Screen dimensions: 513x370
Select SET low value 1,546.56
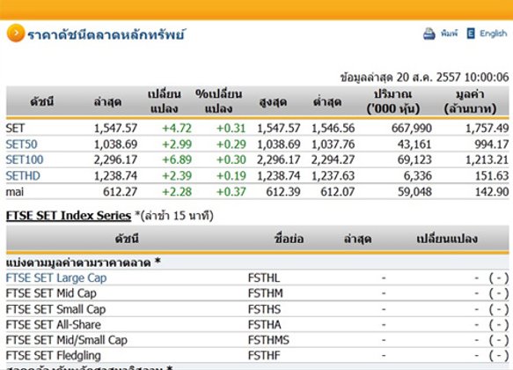pyautogui.click(x=333, y=128)
